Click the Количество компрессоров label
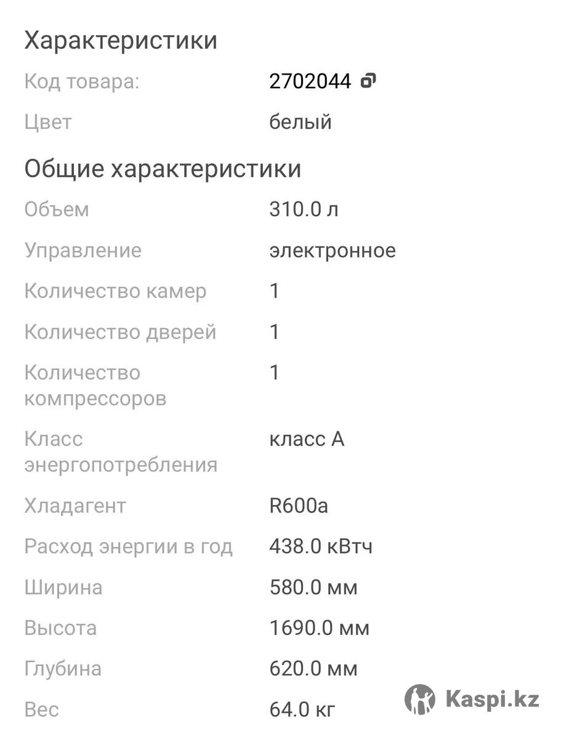This screenshot has width=561, height=739. click(95, 386)
